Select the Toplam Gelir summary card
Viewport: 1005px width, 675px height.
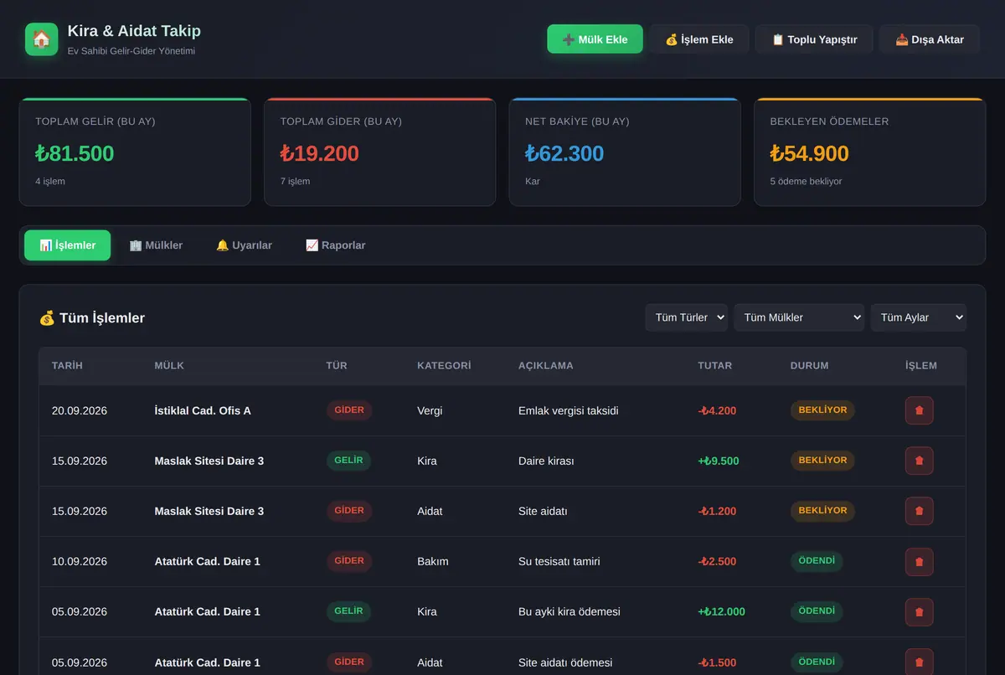135,152
